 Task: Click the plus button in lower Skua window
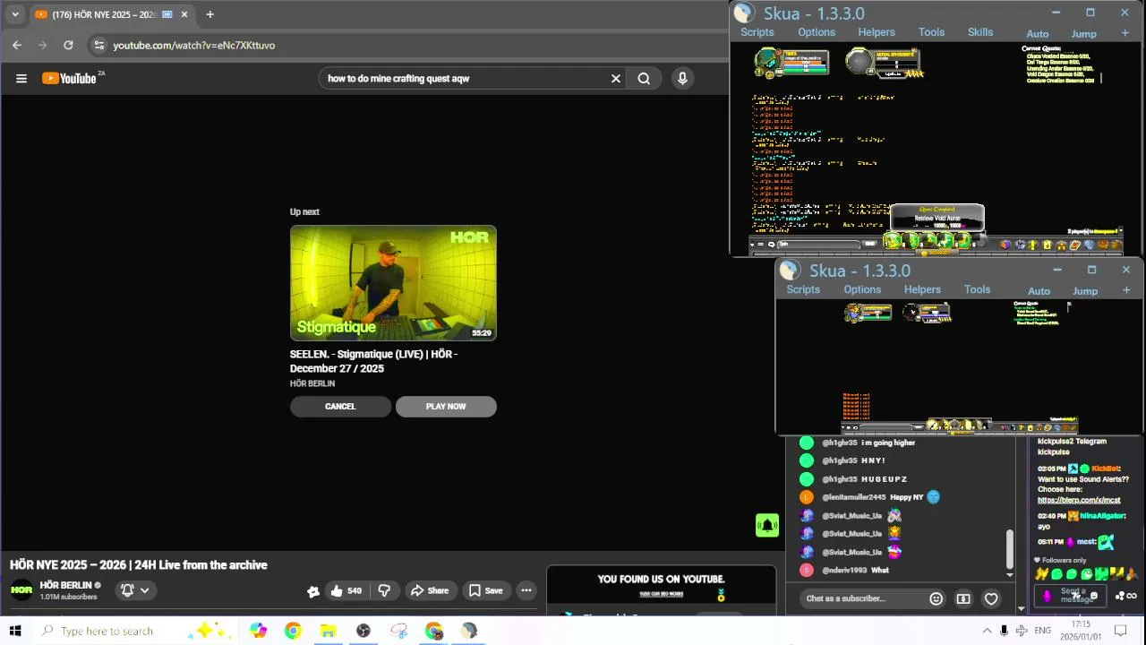1125,290
